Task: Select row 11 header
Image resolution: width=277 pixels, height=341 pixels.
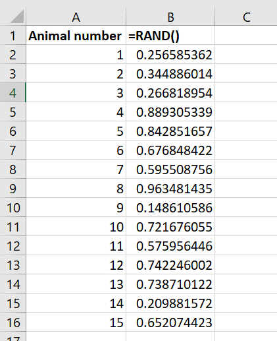Action: [13, 226]
